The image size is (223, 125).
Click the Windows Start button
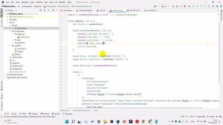tap(67, 122)
